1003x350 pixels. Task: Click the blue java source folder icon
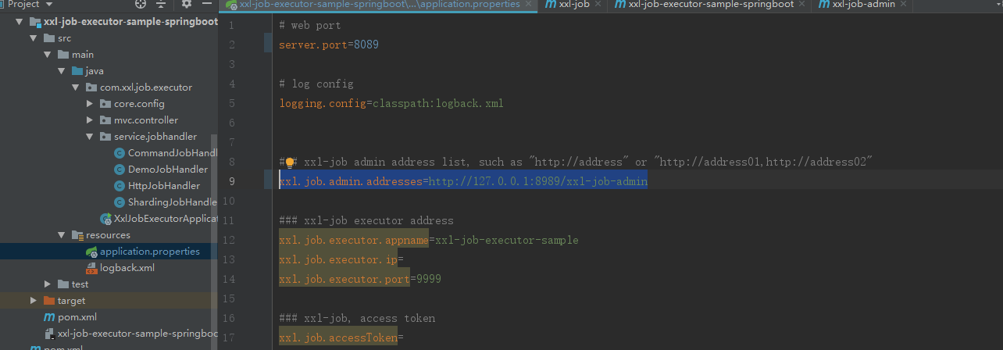pyautogui.click(x=77, y=71)
